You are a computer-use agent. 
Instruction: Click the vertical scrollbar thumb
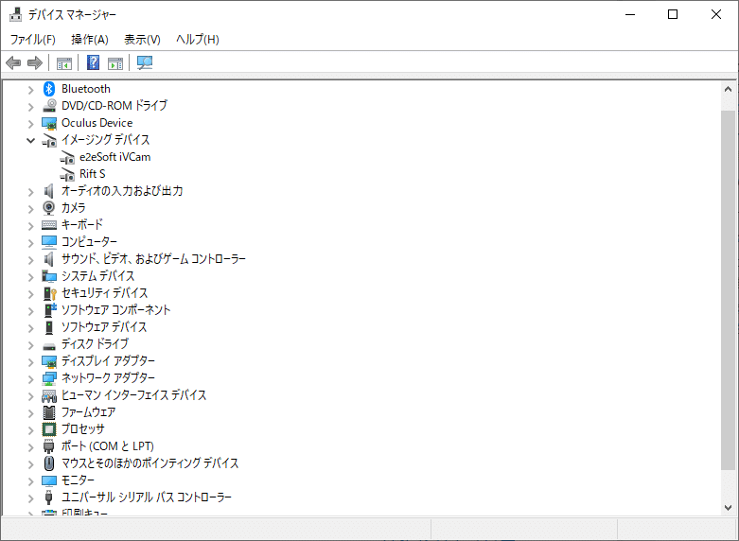(728, 290)
